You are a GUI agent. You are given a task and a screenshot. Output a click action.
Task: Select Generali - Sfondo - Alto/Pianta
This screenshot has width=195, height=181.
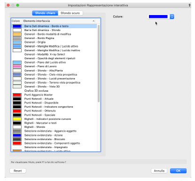[54, 71]
